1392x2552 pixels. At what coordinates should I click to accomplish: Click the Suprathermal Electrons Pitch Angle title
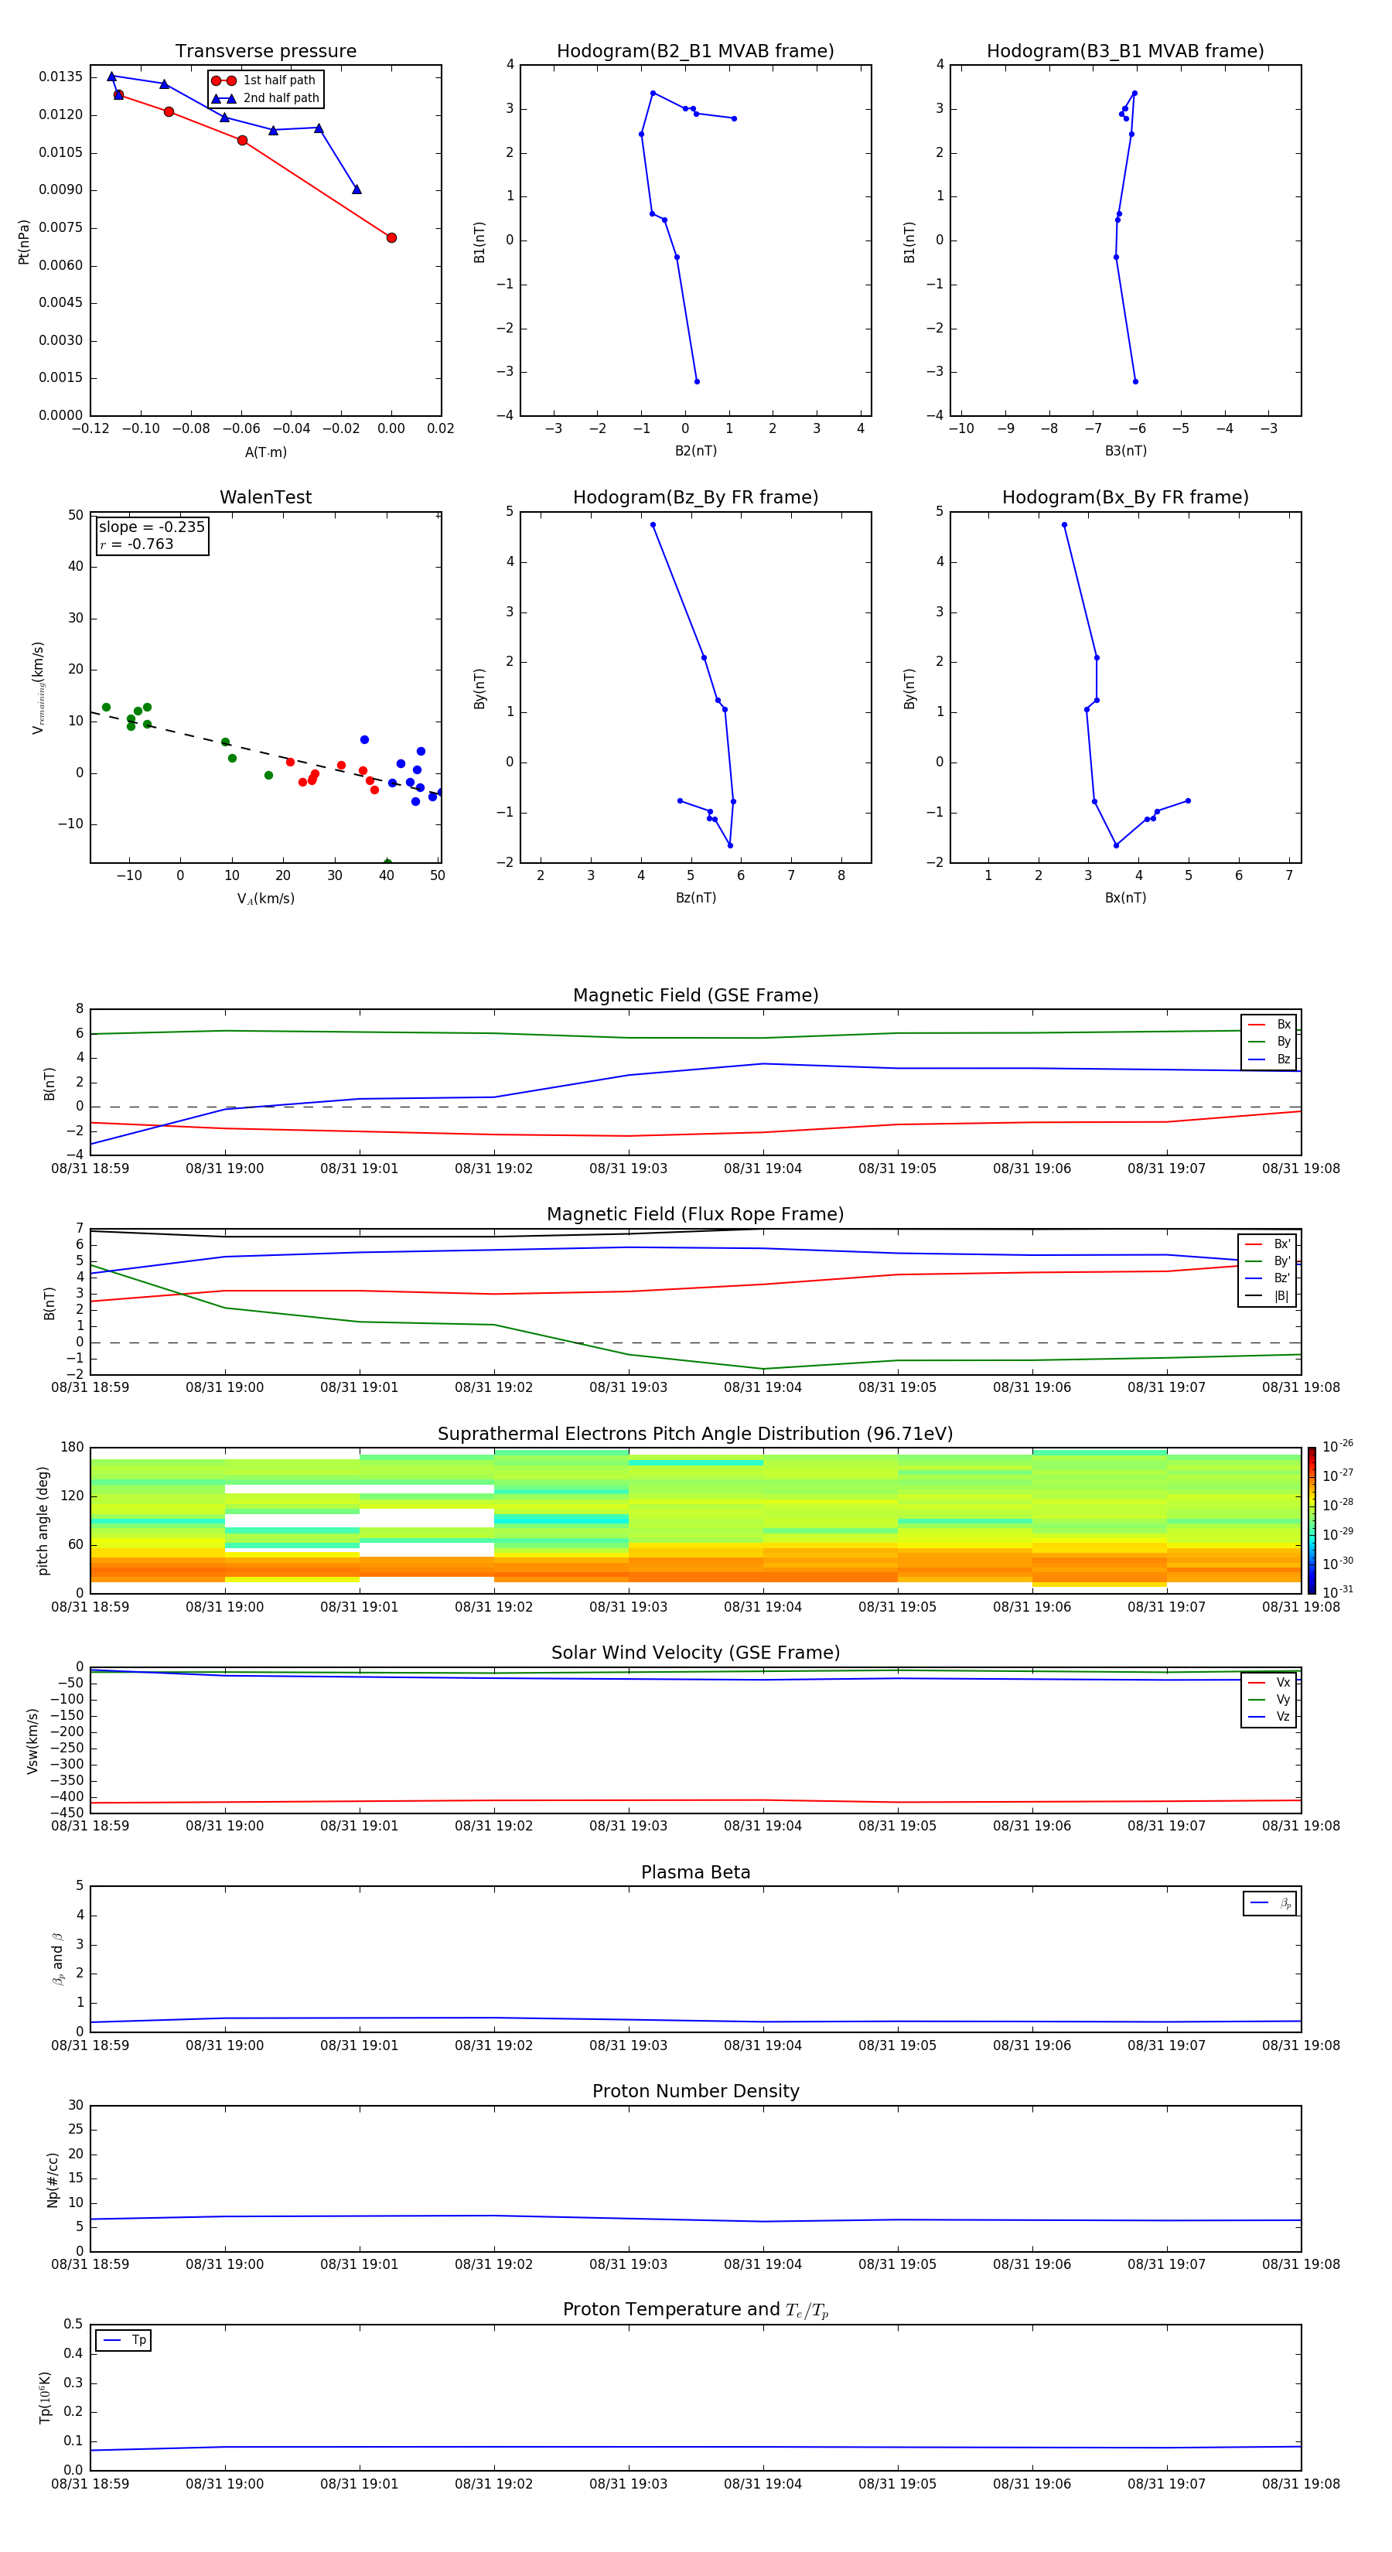(695, 1434)
